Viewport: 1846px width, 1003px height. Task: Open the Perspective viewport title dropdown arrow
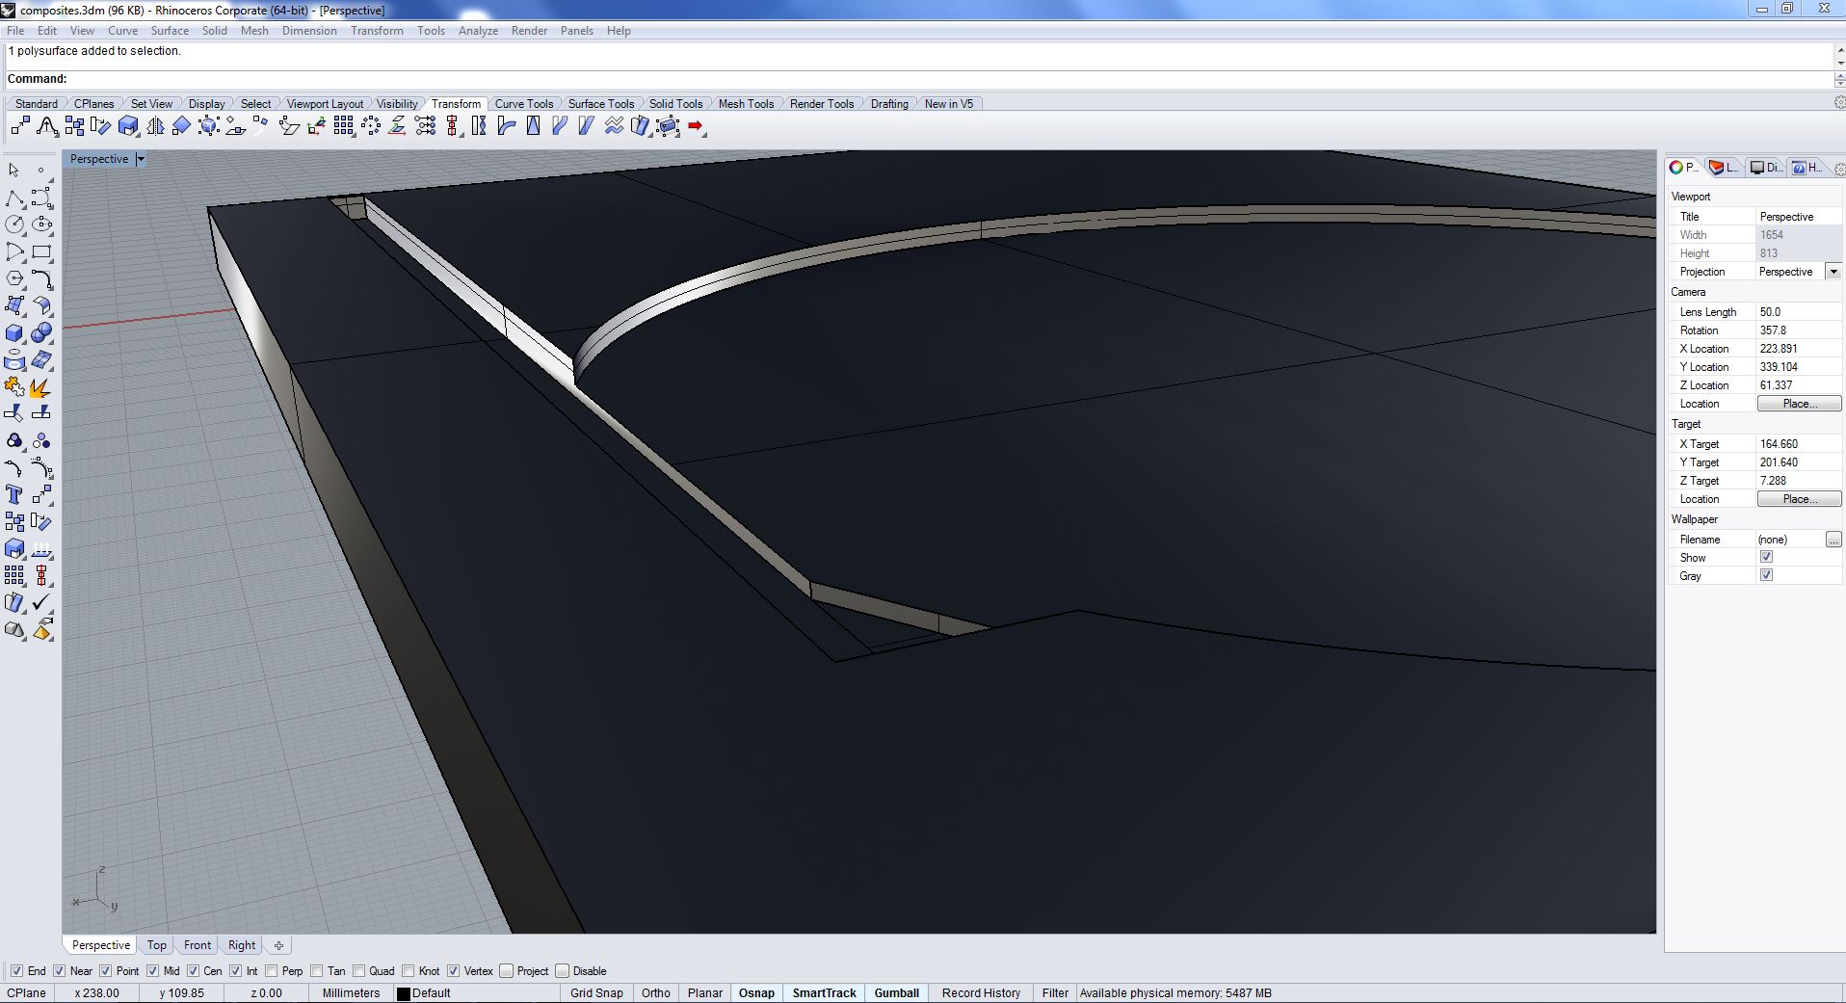pyautogui.click(x=141, y=159)
